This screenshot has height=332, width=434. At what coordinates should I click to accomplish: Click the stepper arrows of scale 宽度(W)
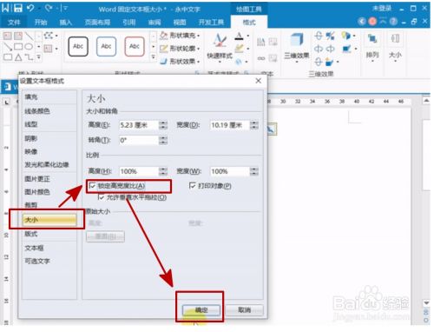(x=254, y=171)
